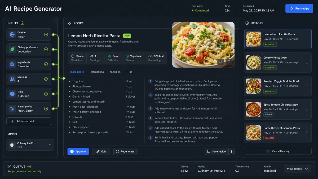The height and width of the screenshot is (179, 318).
Task: Click View all history
Action: click(278, 151)
